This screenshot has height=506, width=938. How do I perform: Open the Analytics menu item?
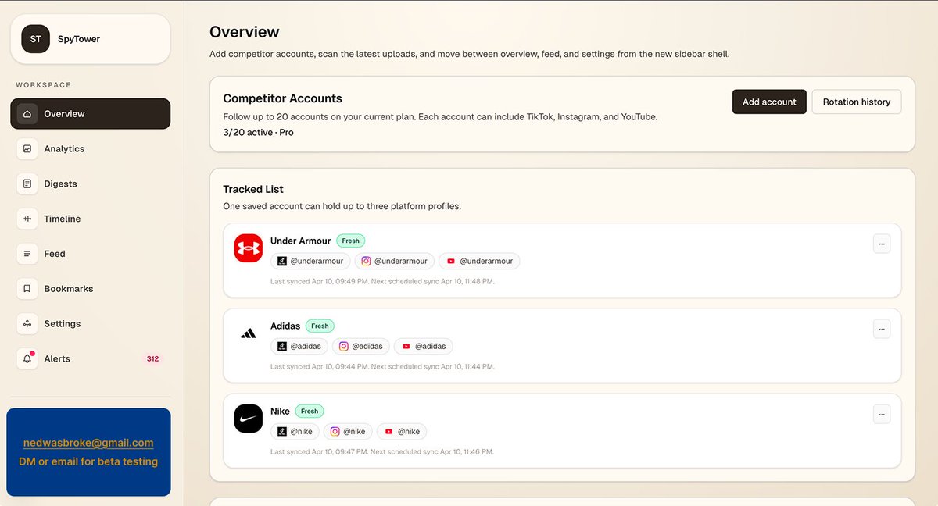pos(90,148)
